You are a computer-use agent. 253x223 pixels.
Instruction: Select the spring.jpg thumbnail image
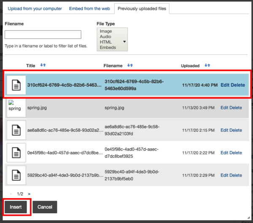16,107
